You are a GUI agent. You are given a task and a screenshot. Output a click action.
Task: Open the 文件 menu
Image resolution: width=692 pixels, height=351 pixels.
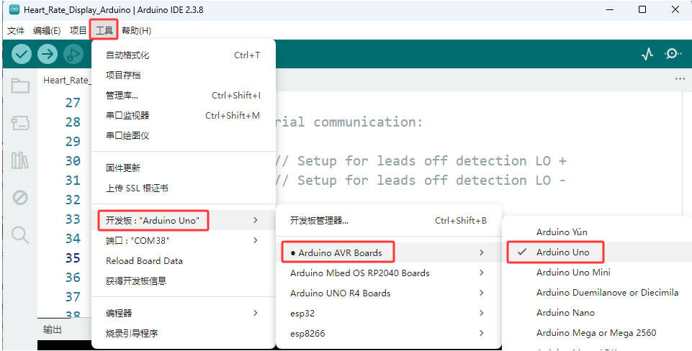pos(16,30)
